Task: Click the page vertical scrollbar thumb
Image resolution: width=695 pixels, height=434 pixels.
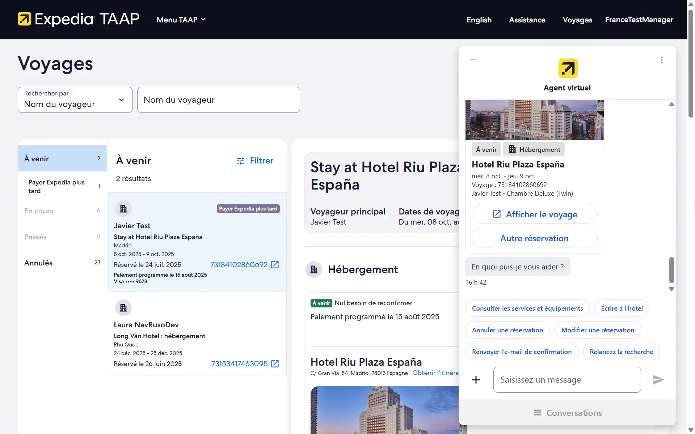Action: click(691, 63)
